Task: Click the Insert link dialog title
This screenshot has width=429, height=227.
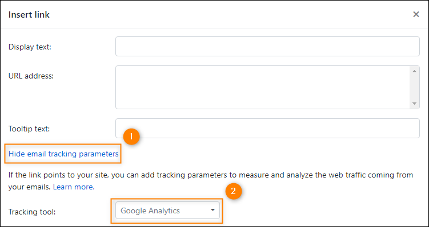Action: coord(29,15)
